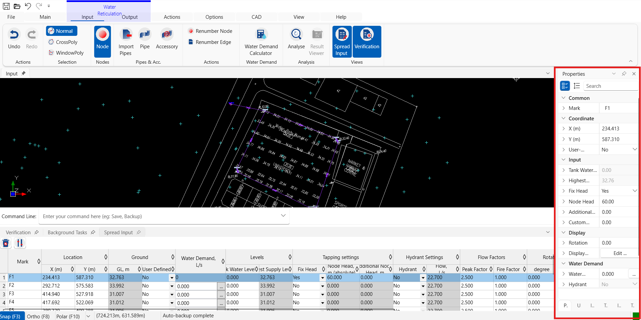Click the Command Line input box

(164, 216)
